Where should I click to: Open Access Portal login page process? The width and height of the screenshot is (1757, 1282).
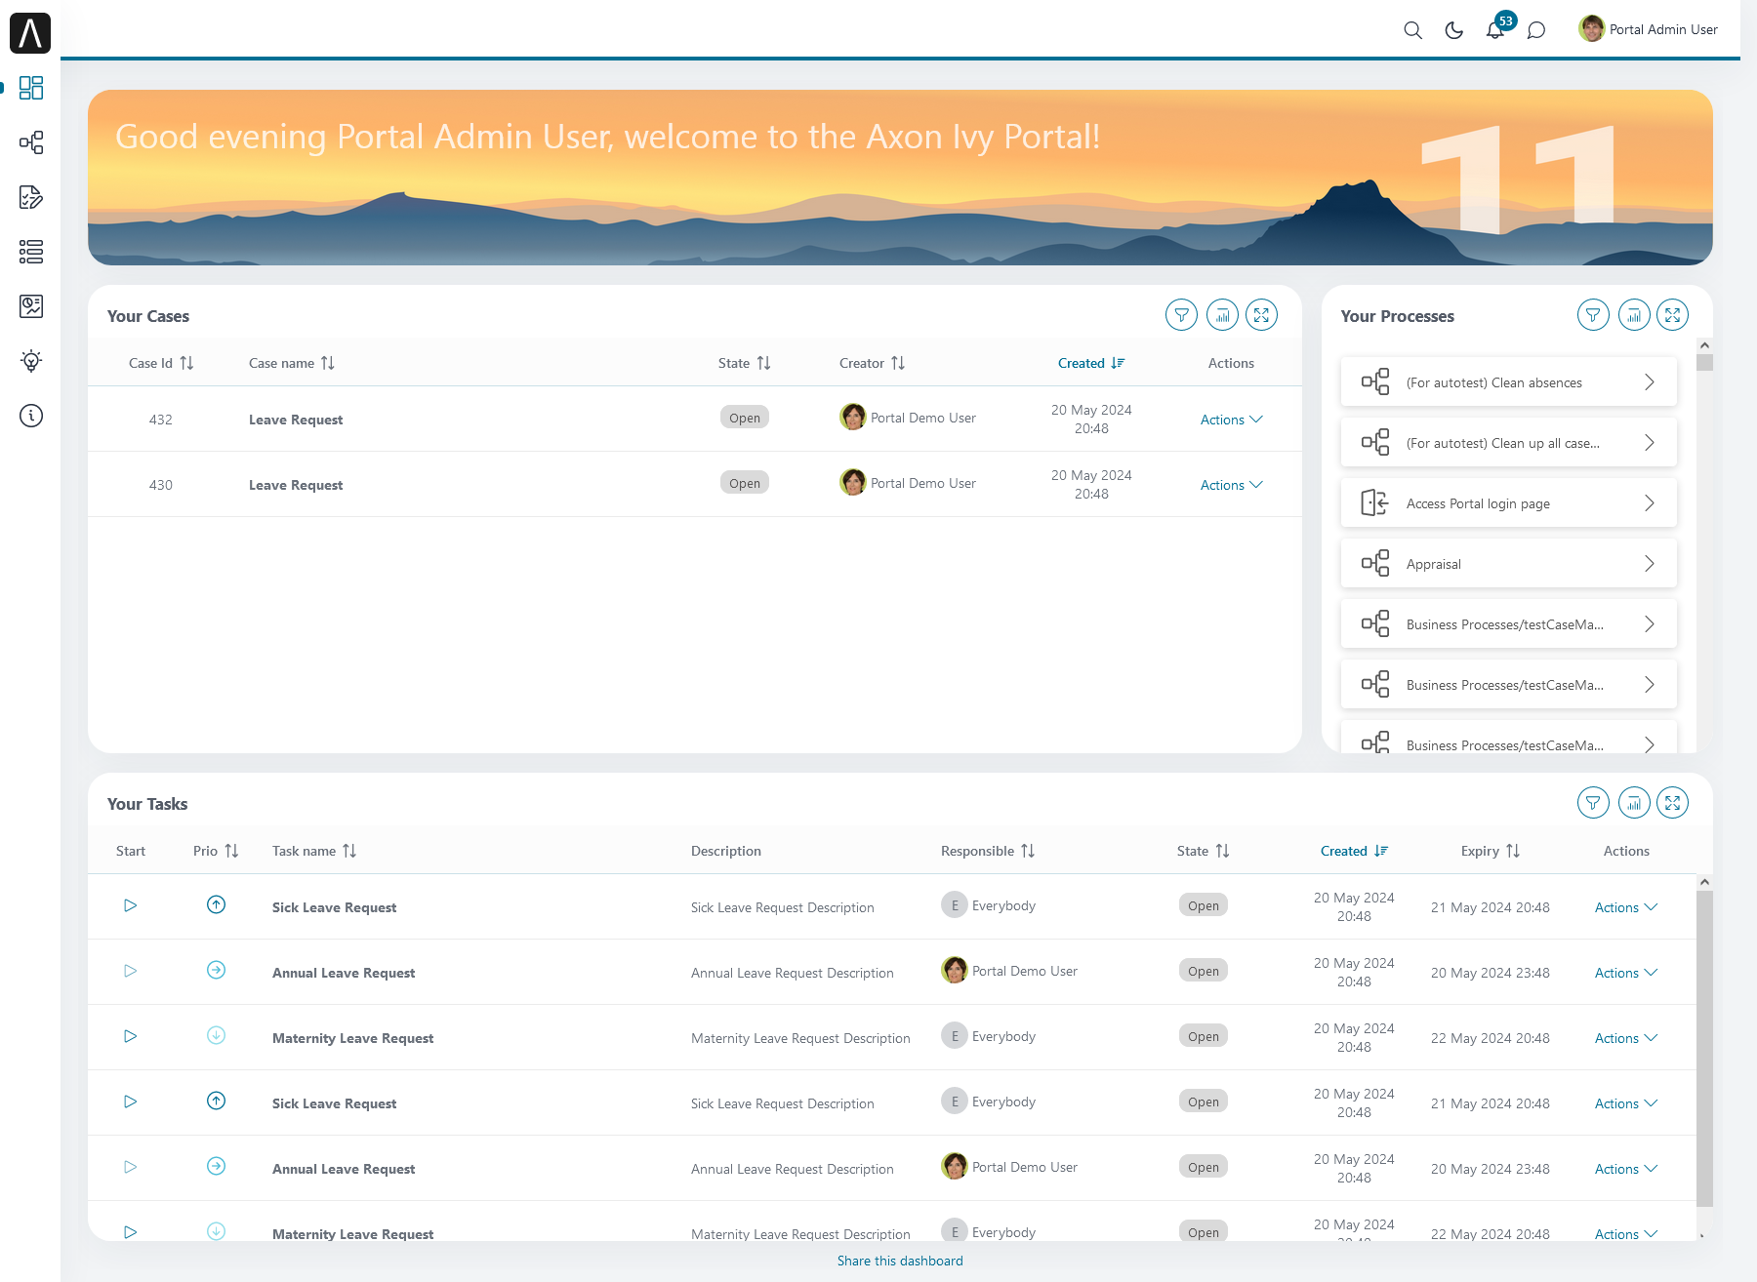click(x=1508, y=503)
